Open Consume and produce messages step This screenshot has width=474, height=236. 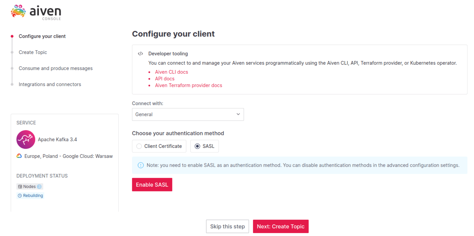coord(55,68)
